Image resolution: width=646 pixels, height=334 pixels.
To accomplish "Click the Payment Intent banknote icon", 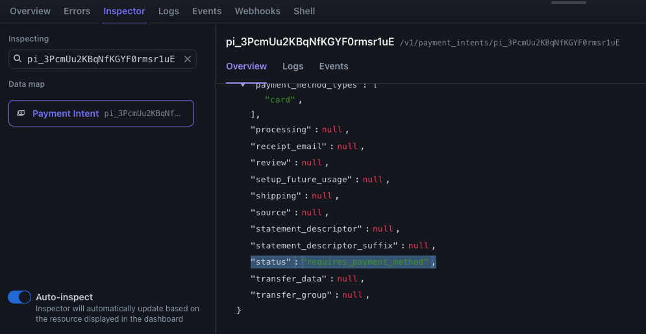I will point(21,113).
